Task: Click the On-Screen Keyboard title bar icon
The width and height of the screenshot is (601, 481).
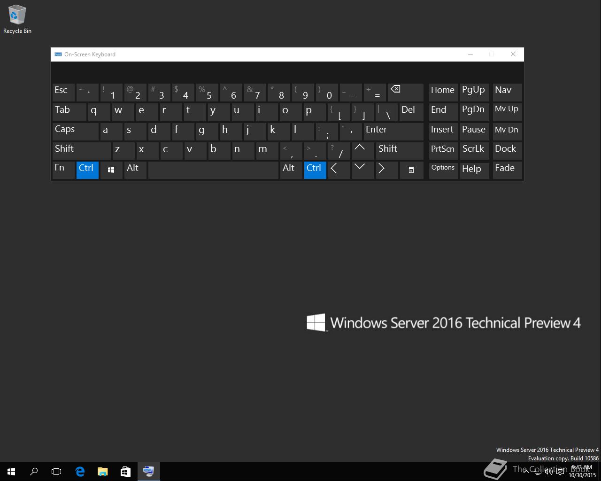Action: click(58, 54)
